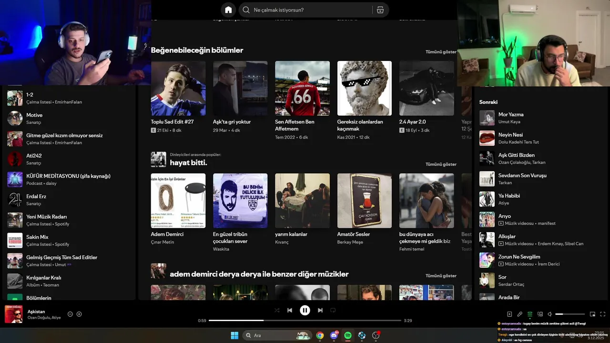Open Spotify from the taskbar
The image size is (610, 343).
(x=348, y=335)
